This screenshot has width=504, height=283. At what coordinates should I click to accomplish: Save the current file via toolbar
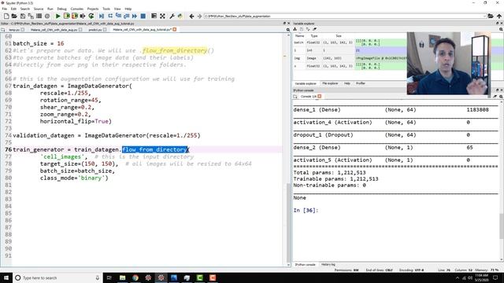coord(23,16)
